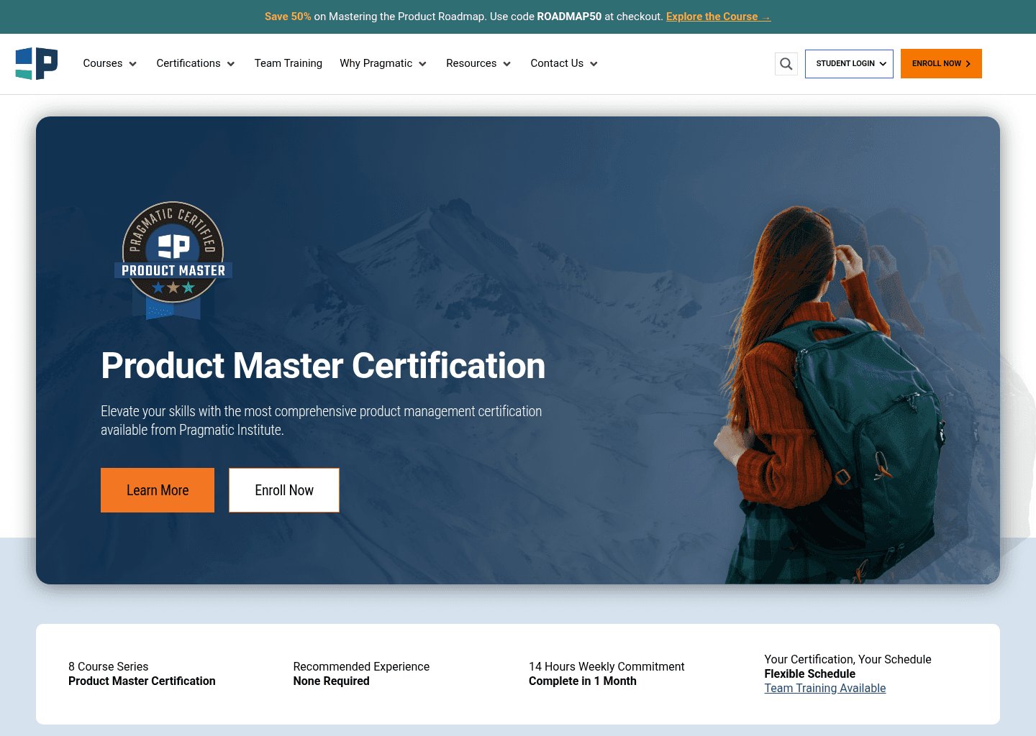This screenshot has width=1036, height=736.
Task: Open the Explore the Course link
Action: [x=718, y=17]
